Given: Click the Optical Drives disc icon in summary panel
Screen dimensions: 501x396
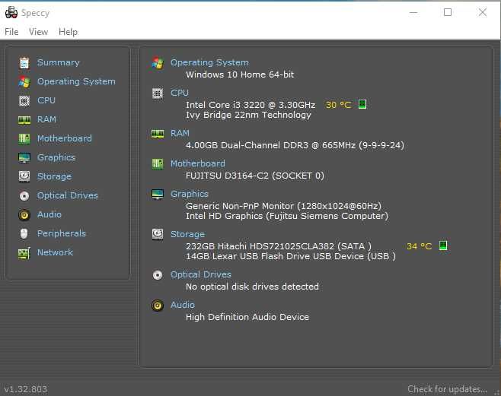Looking at the screenshot, I should coord(158,275).
